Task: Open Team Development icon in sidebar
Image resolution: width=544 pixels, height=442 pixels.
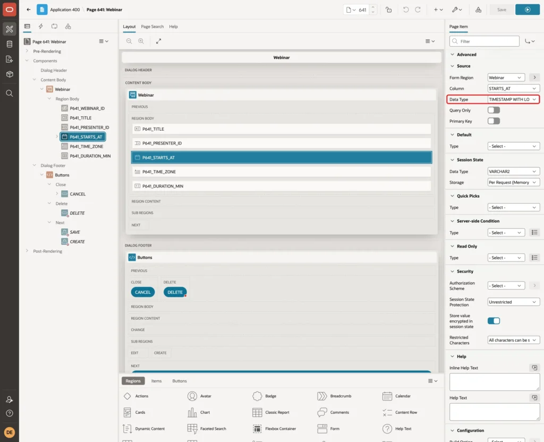Action: (10, 59)
